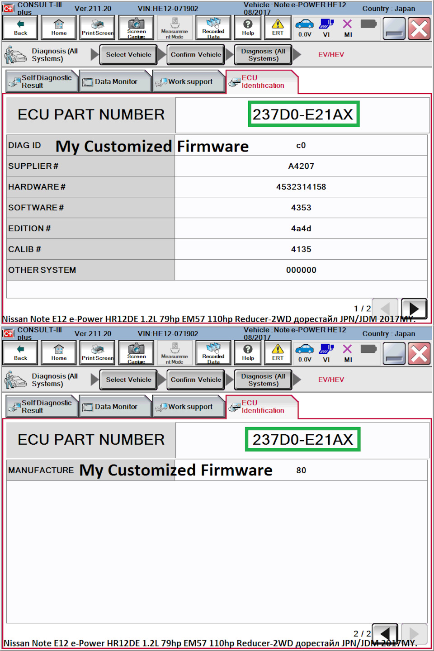Click Select Vehicle step, upper window

tap(128, 55)
